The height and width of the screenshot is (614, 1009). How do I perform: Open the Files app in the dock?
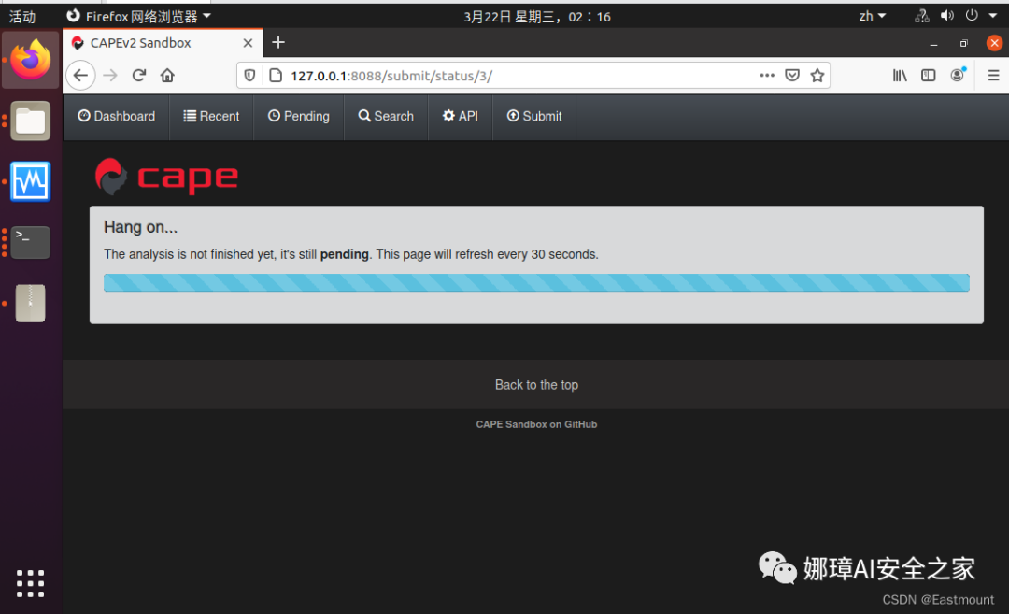(30, 121)
